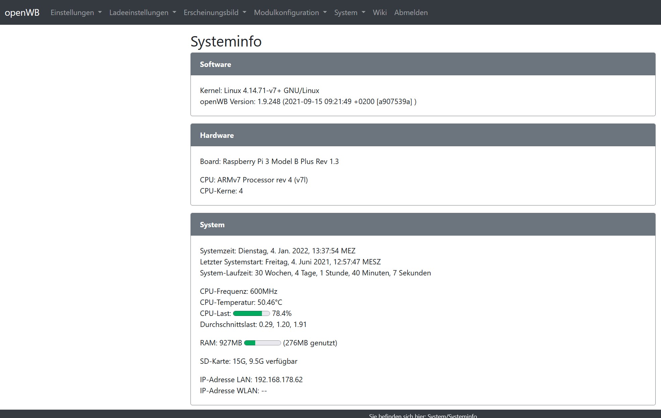Click the RAM usage progress bar
661x418 pixels.
tap(262, 343)
